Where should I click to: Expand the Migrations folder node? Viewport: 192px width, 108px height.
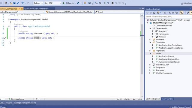(150, 51)
